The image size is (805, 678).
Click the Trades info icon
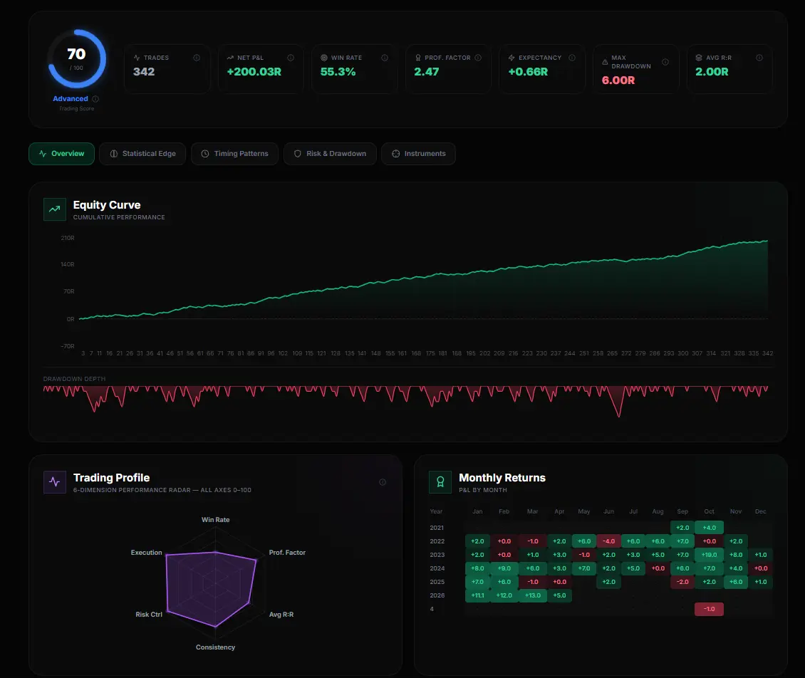(x=197, y=58)
